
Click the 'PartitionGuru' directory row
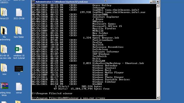tap(72, 40)
